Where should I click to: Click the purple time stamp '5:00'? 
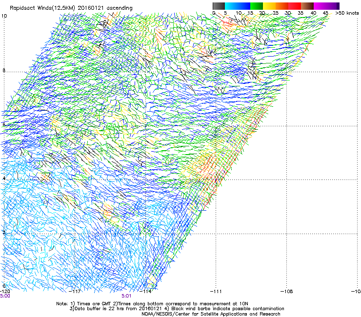5,296
